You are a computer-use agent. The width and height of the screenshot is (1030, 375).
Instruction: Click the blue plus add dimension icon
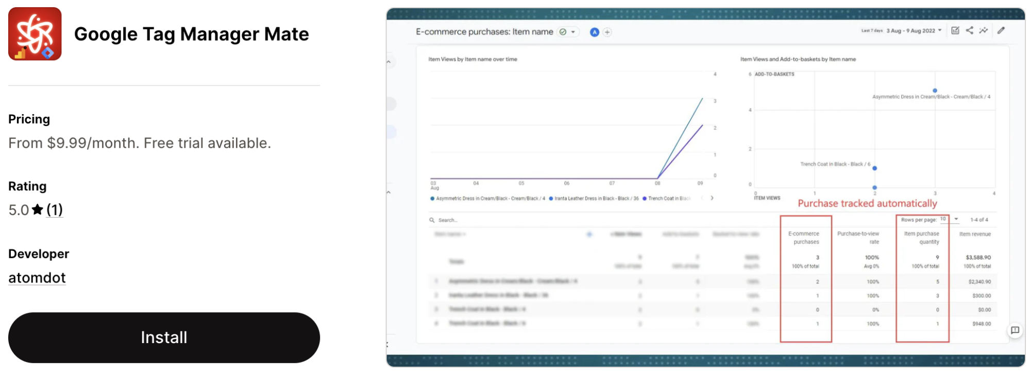[x=589, y=235]
